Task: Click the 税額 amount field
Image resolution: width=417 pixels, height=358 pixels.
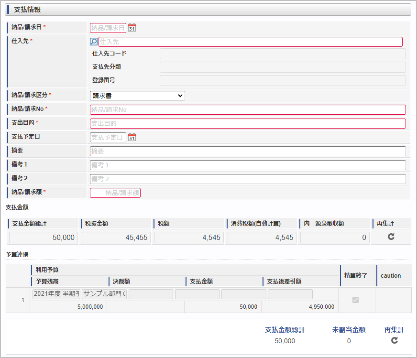Action: pos(188,238)
